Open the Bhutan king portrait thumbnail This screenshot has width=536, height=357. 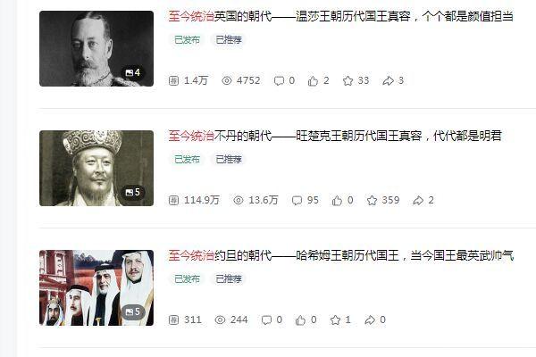(x=96, y=168)
